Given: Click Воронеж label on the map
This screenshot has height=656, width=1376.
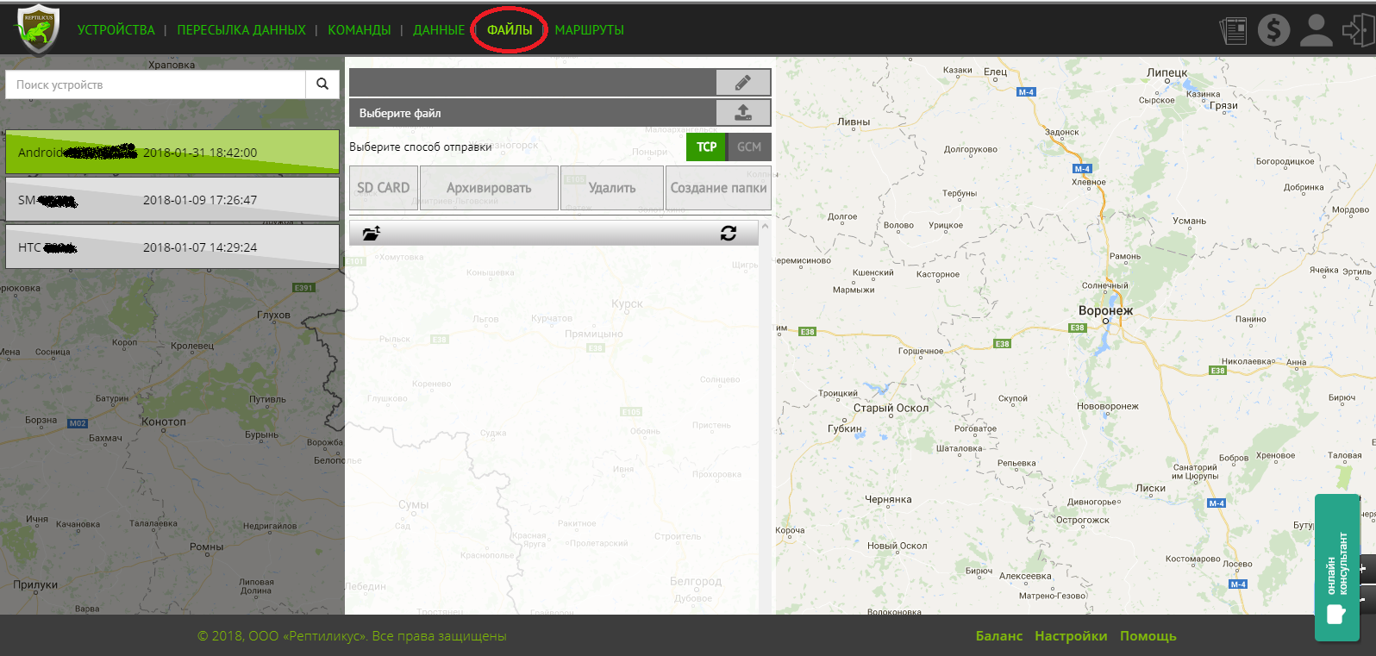Looking at the screenshot, I should 1105,310.
